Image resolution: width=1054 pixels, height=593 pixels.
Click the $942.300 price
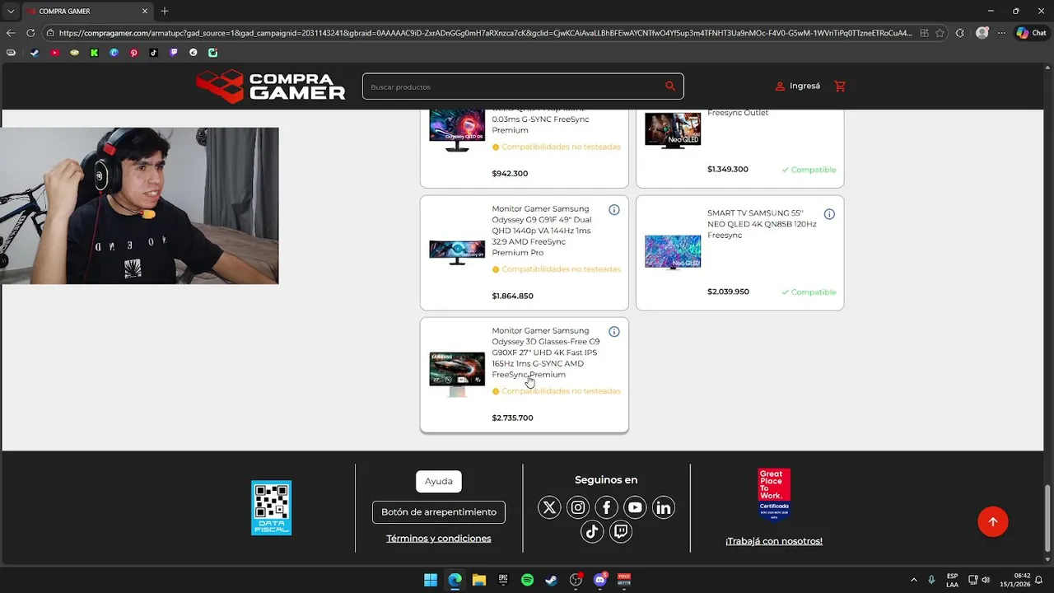[x=510, y=174]
